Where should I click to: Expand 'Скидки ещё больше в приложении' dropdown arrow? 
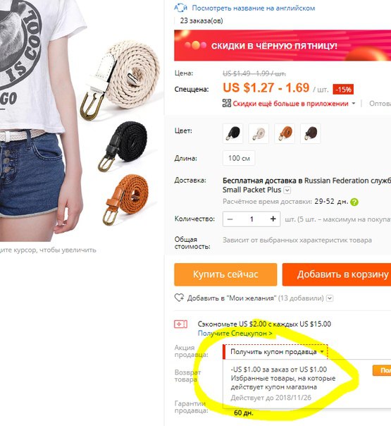353,104
